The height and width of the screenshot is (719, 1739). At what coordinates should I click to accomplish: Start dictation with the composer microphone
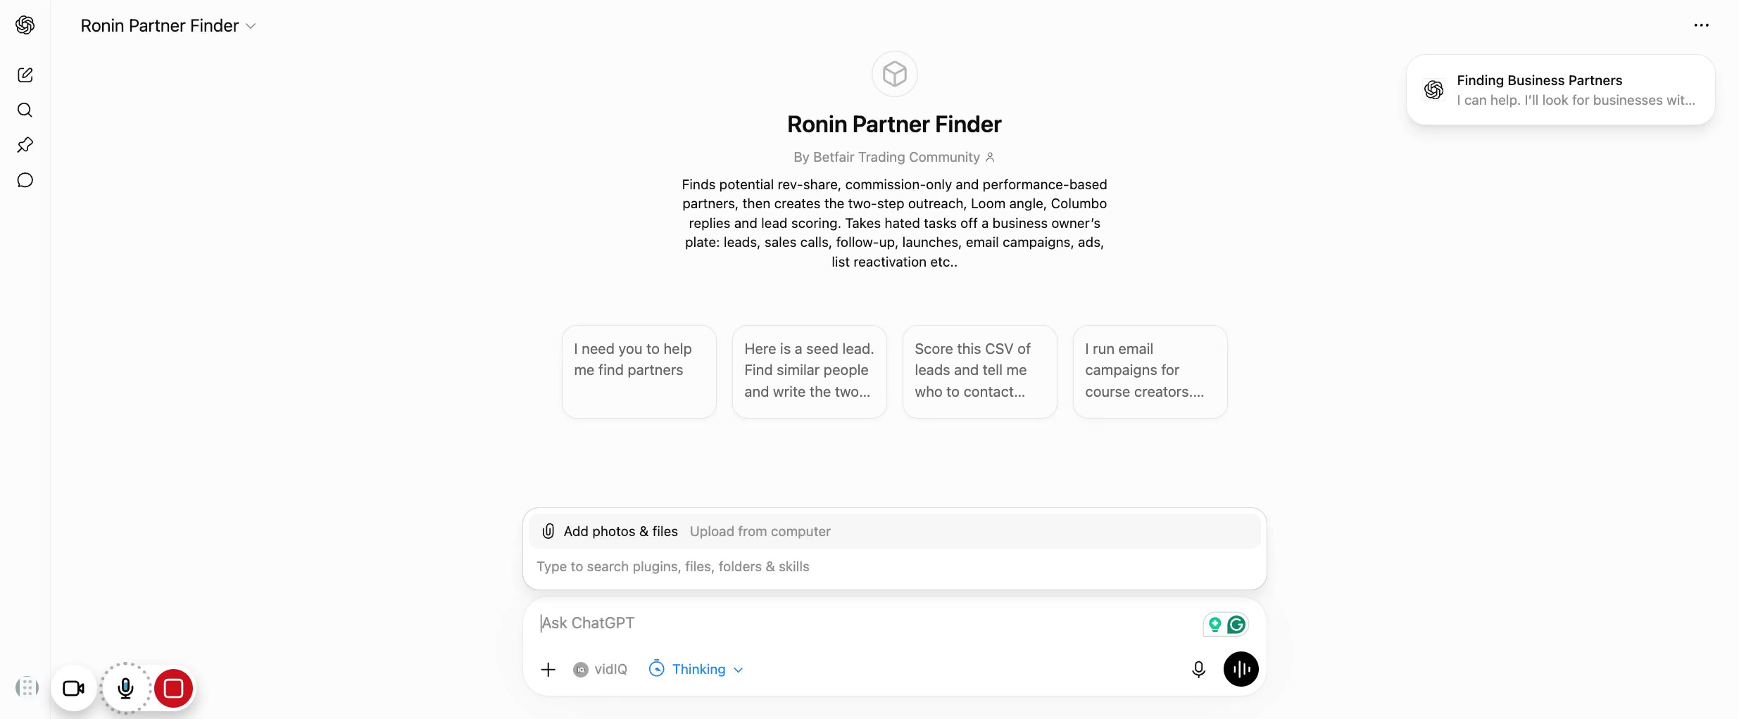point(1198,669)
